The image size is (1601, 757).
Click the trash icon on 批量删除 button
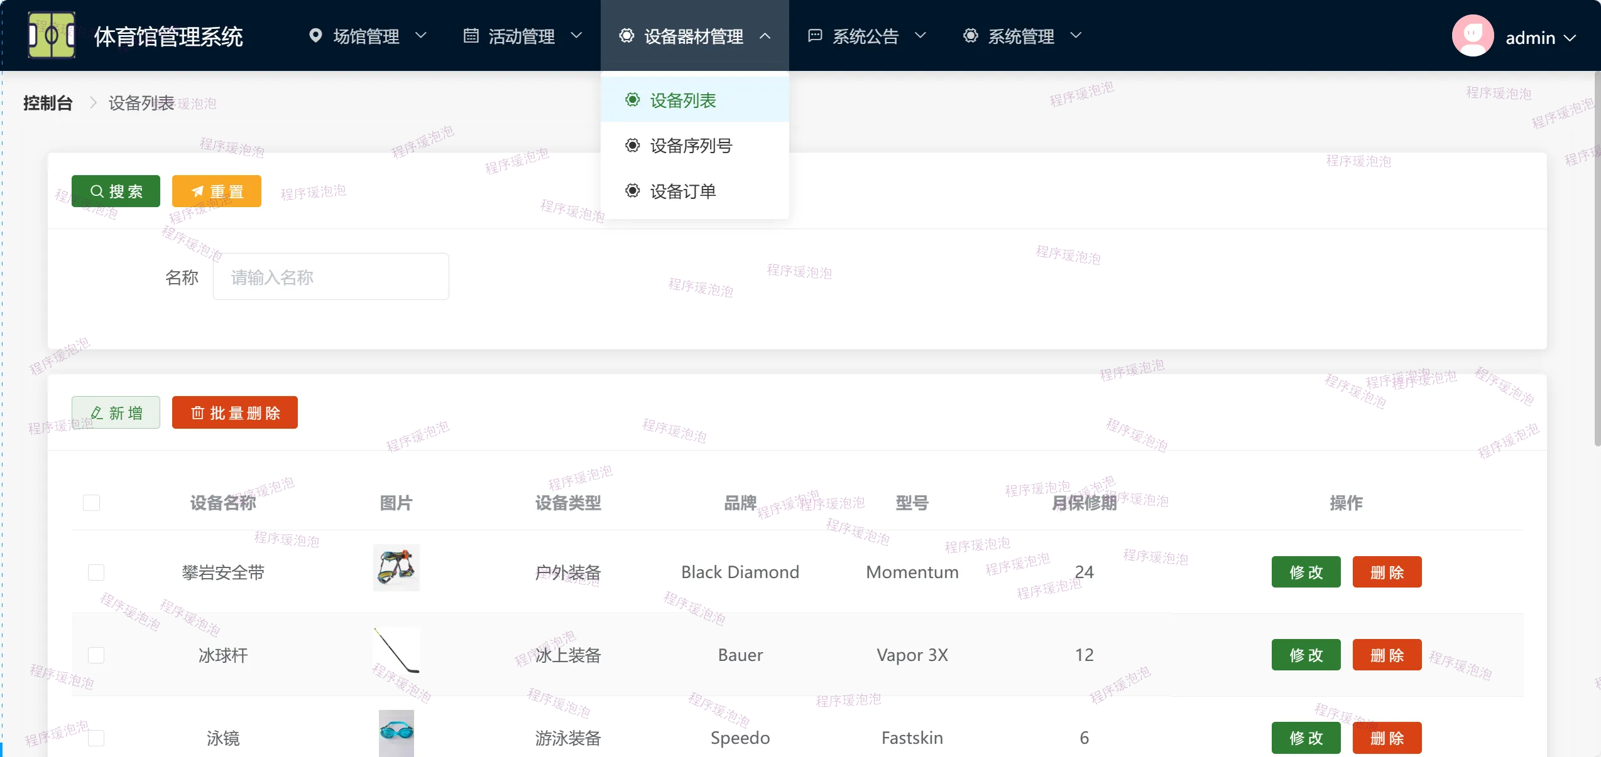pos(197,413)
